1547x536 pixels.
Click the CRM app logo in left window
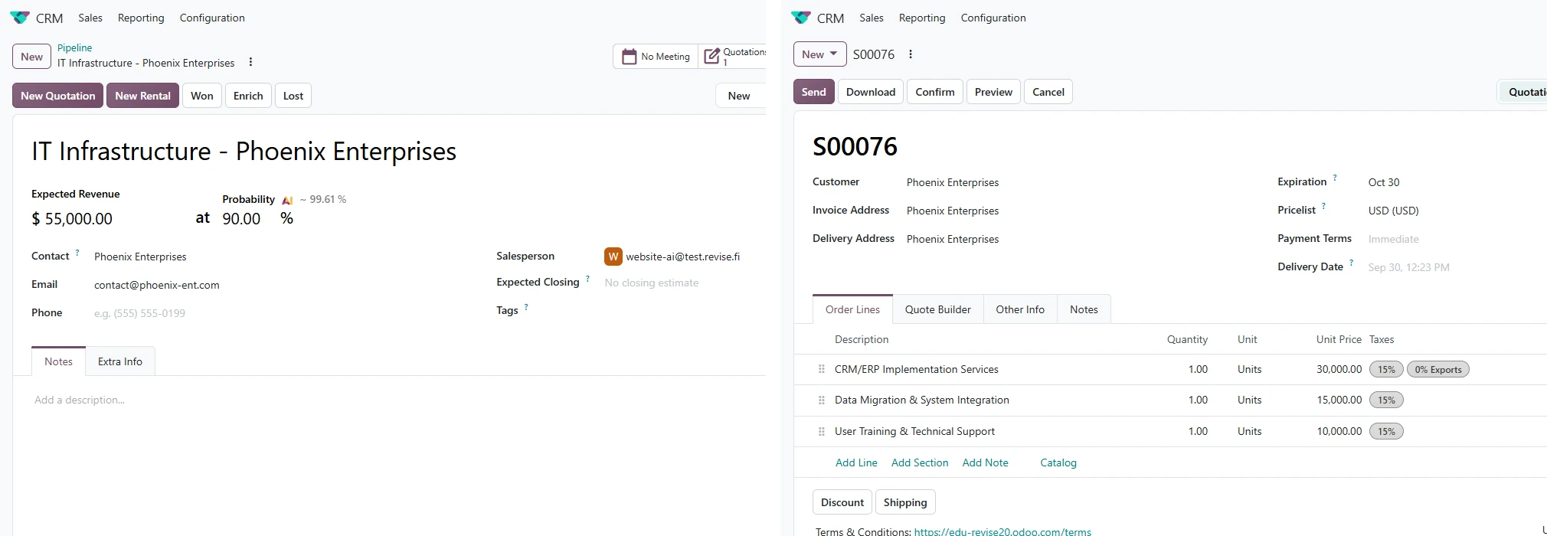click(x=20, y=18)
